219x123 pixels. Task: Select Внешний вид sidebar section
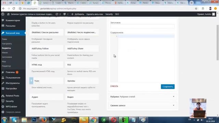tap(13, 33)
